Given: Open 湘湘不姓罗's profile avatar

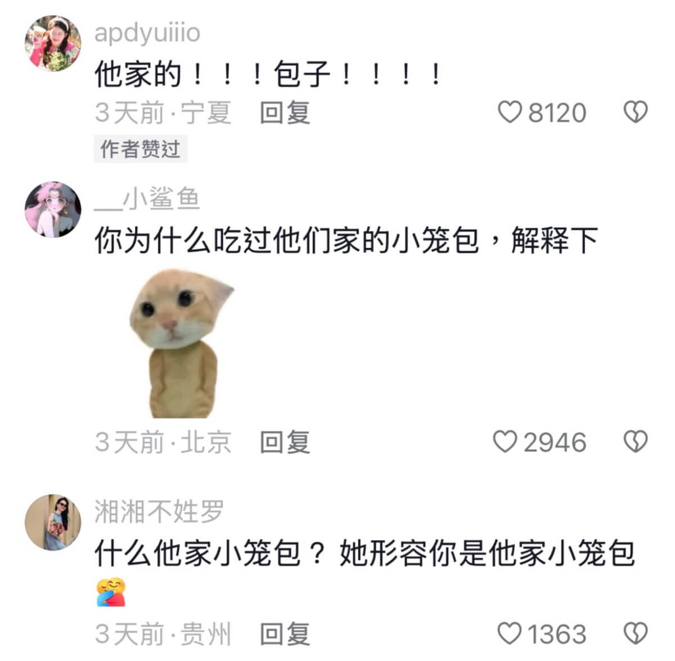Looking at the screenshot, I should [x=53, y=522].
